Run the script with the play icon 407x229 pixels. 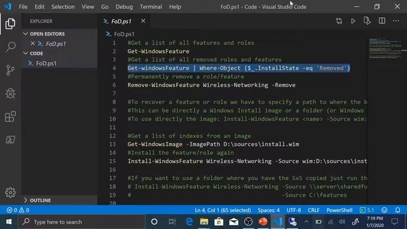click(x=353, y=21)
